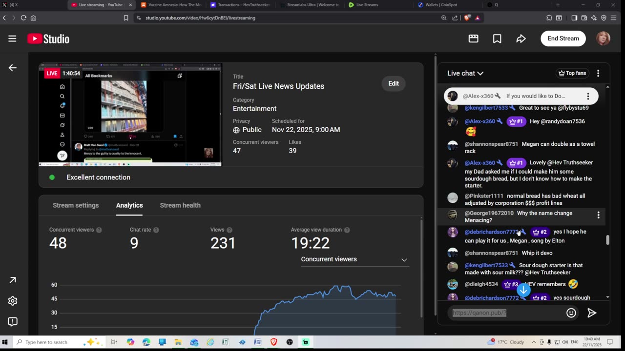Open Studio settings gear in sidebar
The image size is (625, 351).
click(13, 301)
